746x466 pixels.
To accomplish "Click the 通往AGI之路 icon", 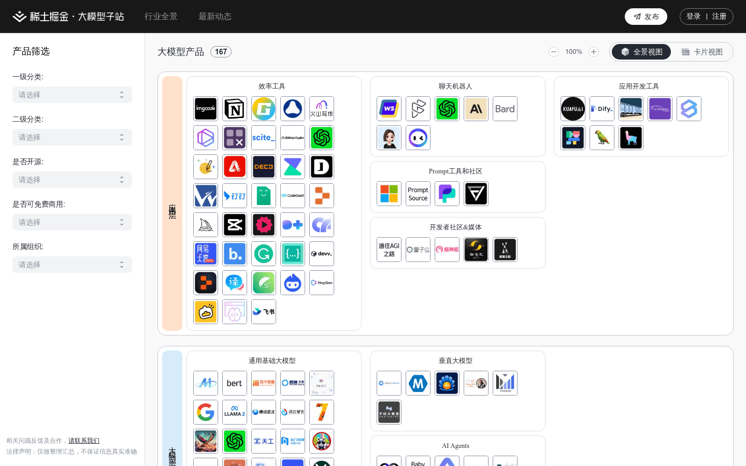I will point(389,250).
